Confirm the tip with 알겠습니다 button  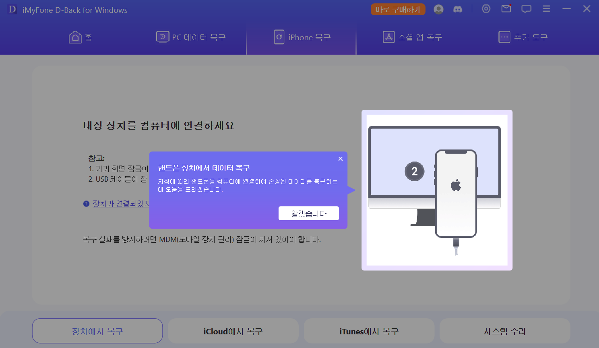point(309,213)
